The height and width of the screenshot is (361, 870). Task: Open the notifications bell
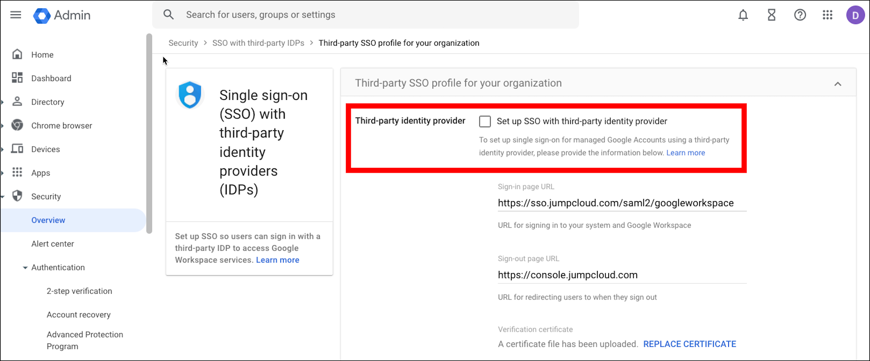tap(743, 15)
